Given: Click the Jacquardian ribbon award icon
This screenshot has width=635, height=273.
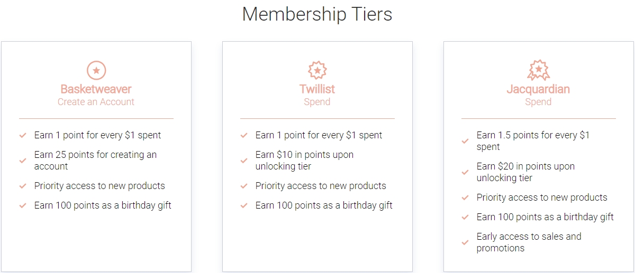Looking at the screenshot, I should click(x=538, y=70).
